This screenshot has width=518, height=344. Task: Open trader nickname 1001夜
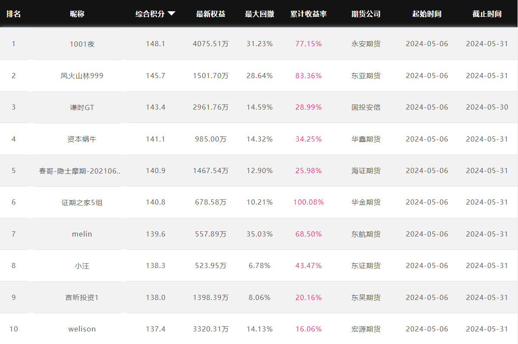point(82,44)
